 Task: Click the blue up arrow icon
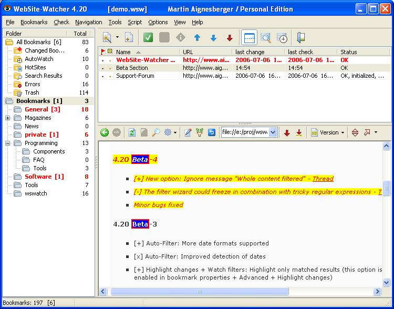coord(197,38)
